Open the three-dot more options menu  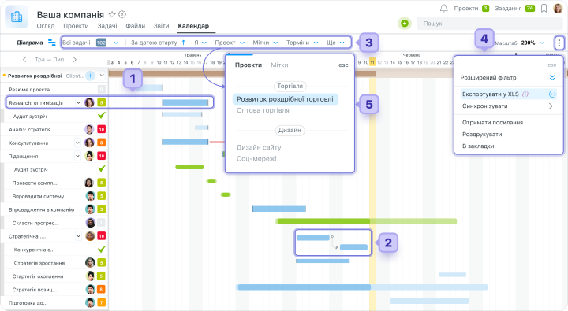(x=559, y=43)
